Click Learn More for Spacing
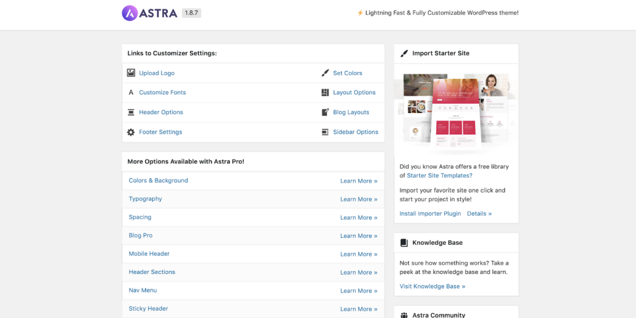636x318 pixels. tap(358, 217)
